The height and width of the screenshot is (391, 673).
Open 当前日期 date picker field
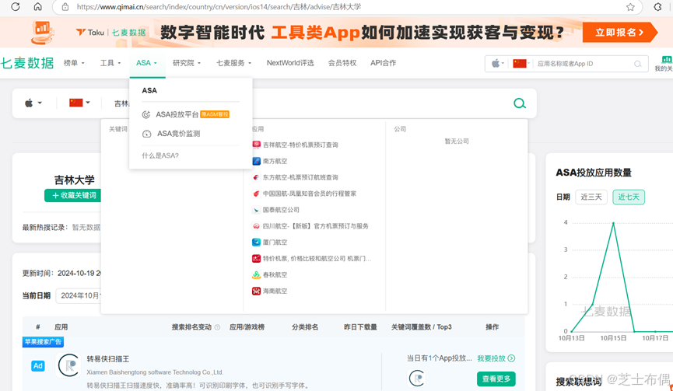(x=79, y=295)
